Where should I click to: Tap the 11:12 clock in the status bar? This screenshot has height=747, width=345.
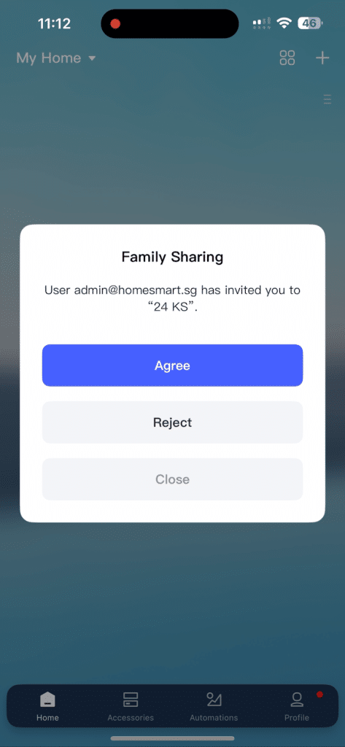coord(54,23)
